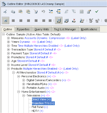The height and width of the screenshot is (113, 107).
Task: Toggle the never consolidate (^) operator
Action: coord(50,20)
